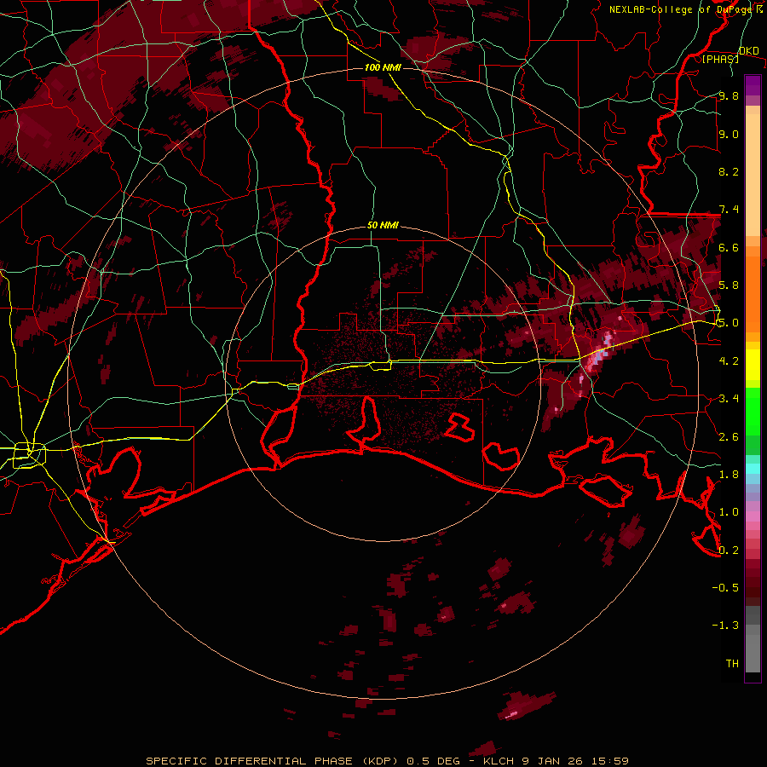Click the 9.0 value on the color scale
This screenshot has height=767, width=767.
point(729,134)
